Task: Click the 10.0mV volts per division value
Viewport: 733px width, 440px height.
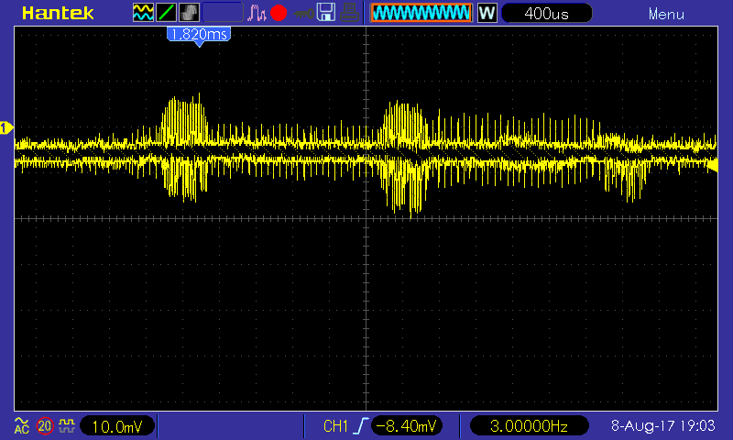Action: click(x=117, y=426)
